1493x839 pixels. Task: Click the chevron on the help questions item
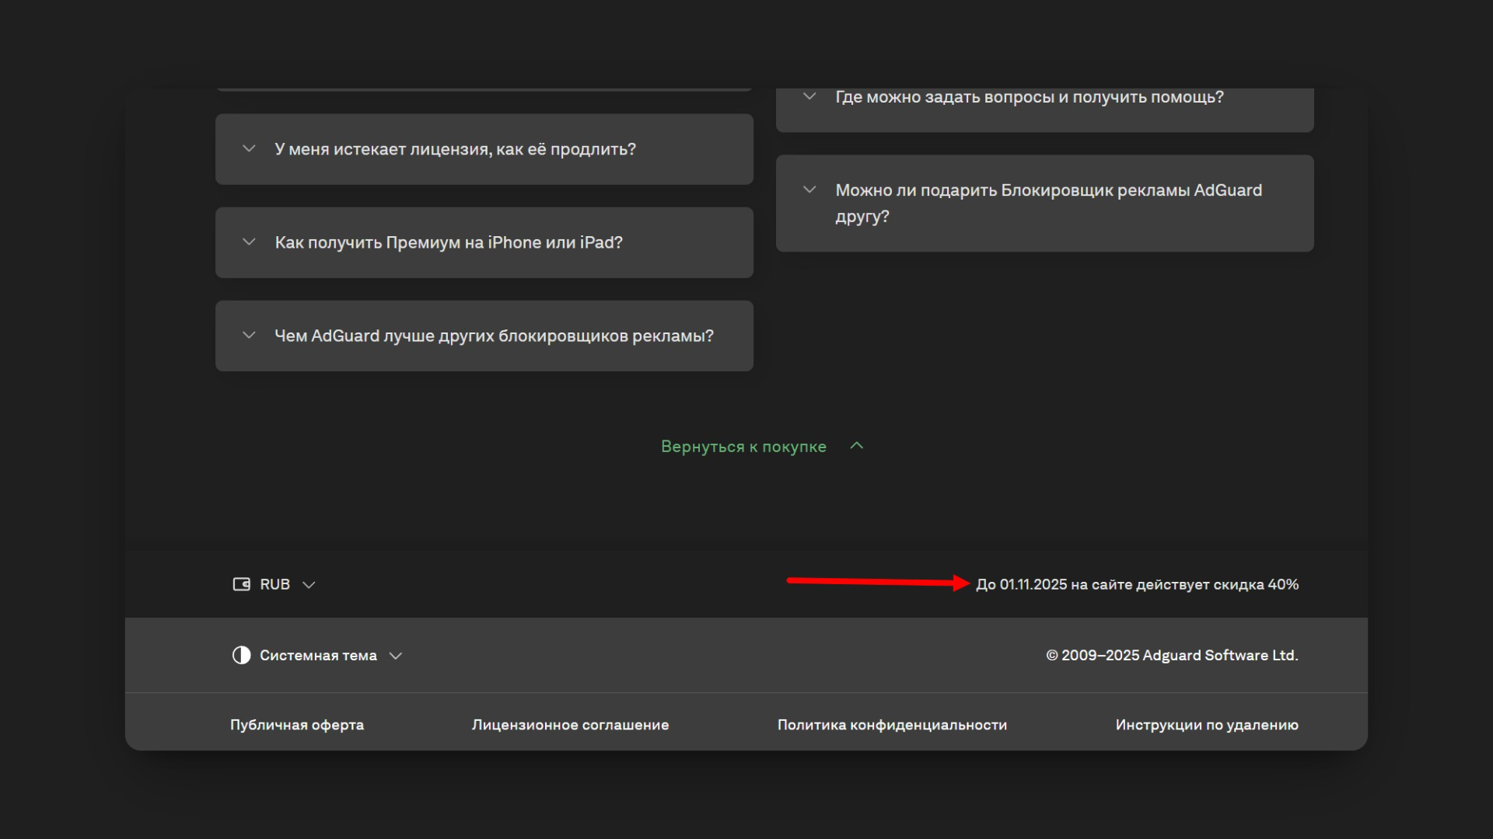coord(809,96)
